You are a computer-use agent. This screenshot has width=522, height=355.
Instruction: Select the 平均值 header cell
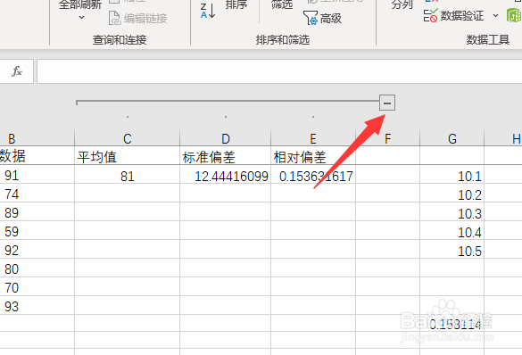click(x=128, y=155)
